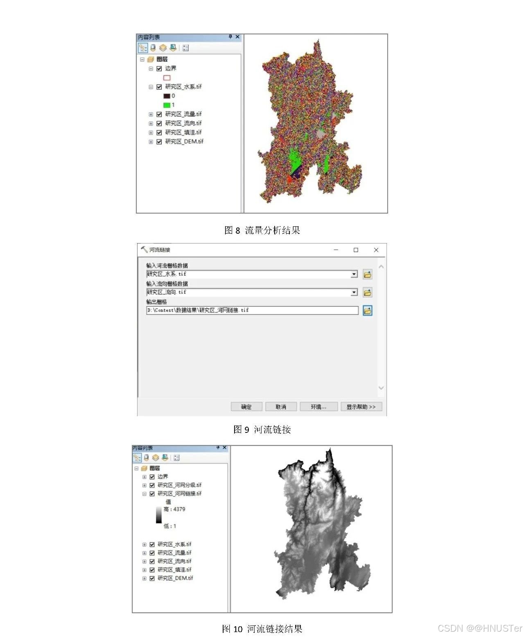This screenshot has height=637, width=524.
Task: Collapse 研究区_河网链接.tif legend in Figure 10
Action: (144, 494)
